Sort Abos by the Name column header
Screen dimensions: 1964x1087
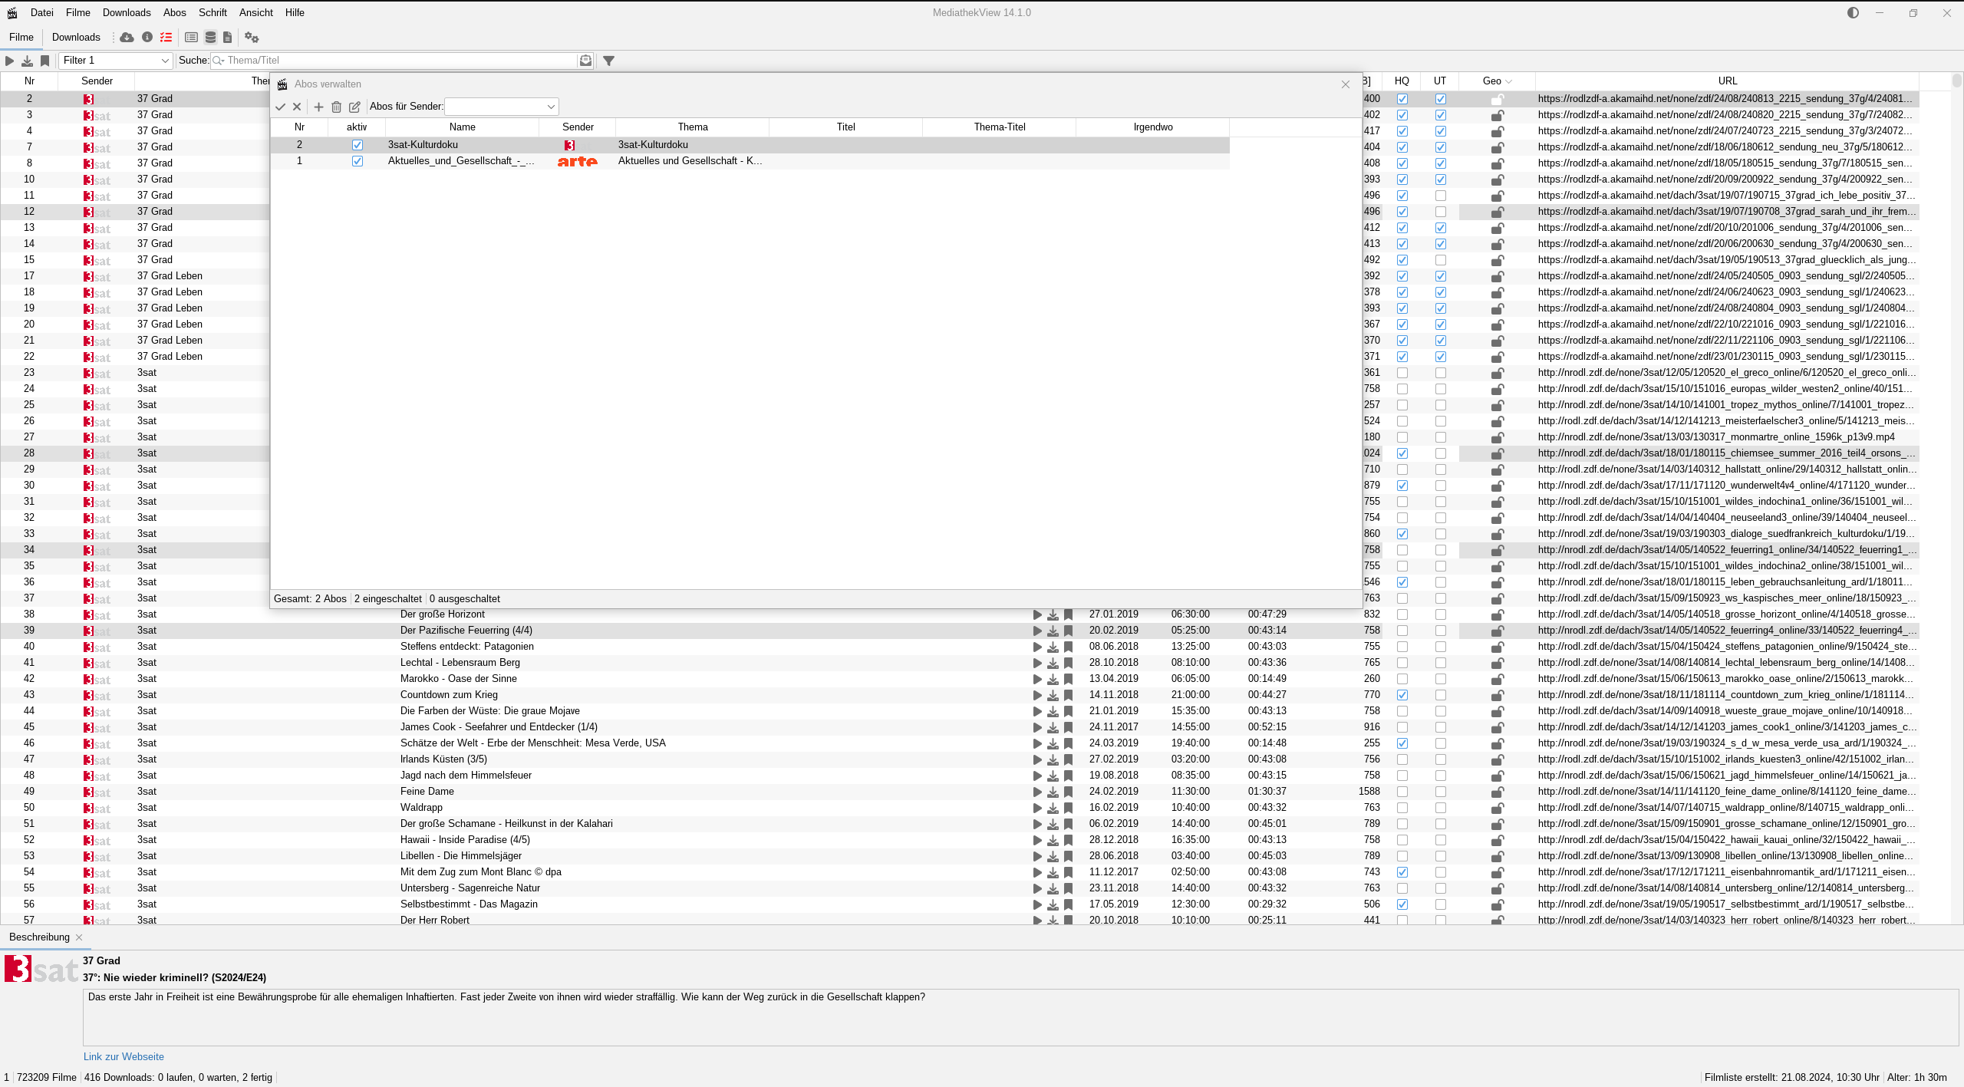[463, 127]
